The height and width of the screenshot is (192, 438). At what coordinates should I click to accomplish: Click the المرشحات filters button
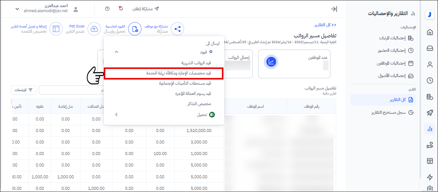pos(24,90)
